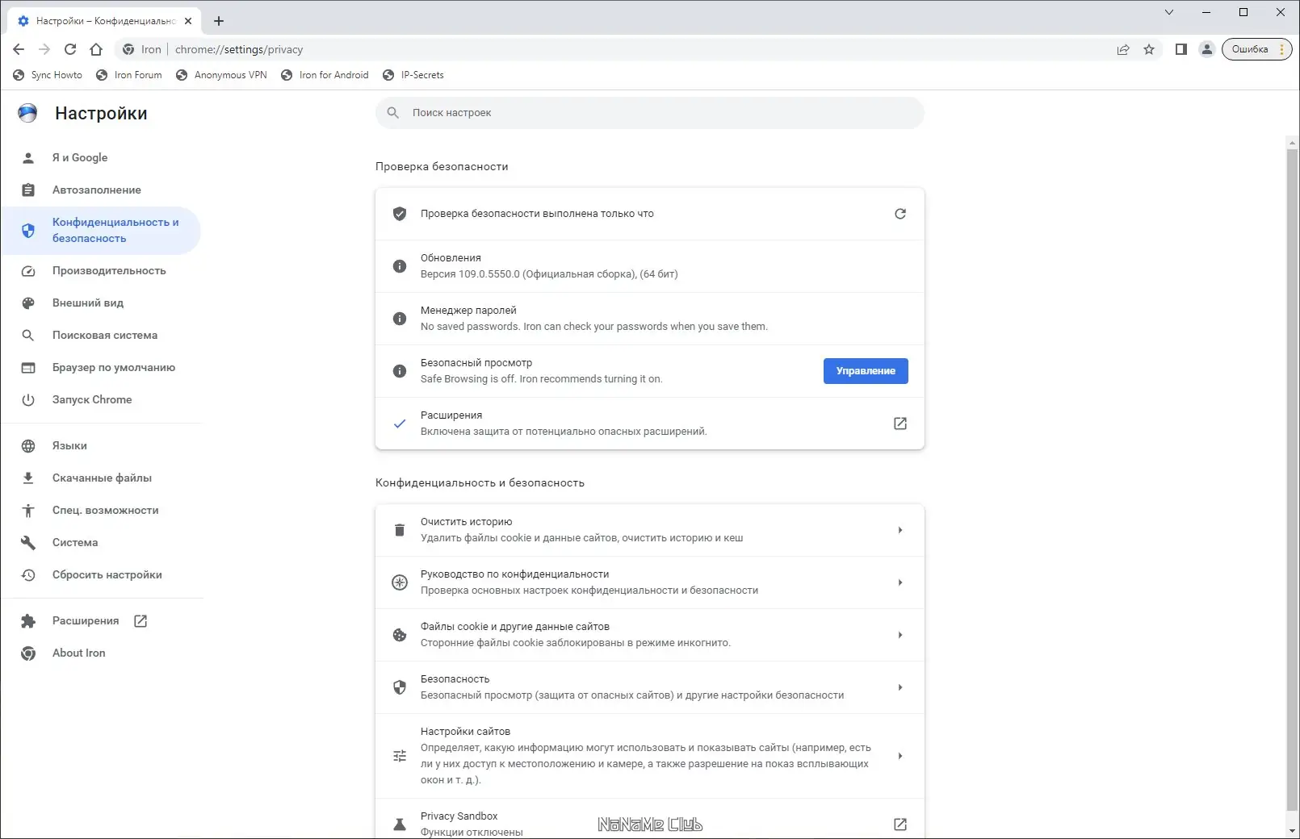Toggle the side panel icon
The image size is (1300, 839).
coord(1180,49)
